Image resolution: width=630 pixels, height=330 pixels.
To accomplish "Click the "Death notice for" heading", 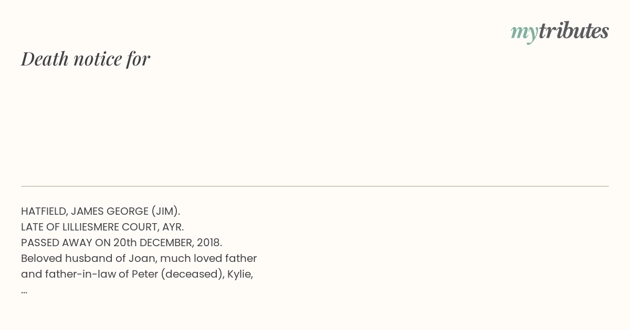I will 86,59.
